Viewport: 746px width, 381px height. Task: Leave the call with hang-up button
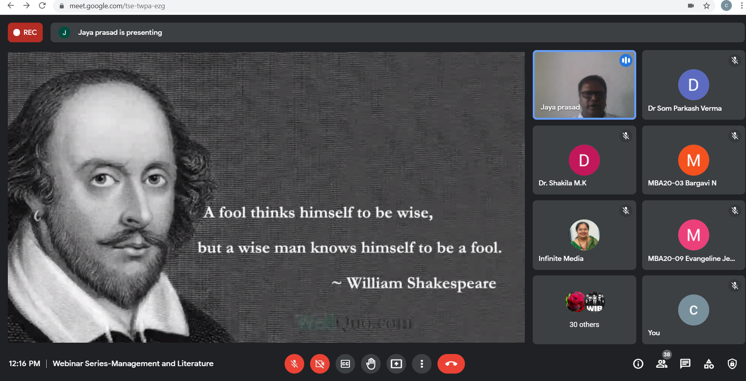(x=451, y=364)
